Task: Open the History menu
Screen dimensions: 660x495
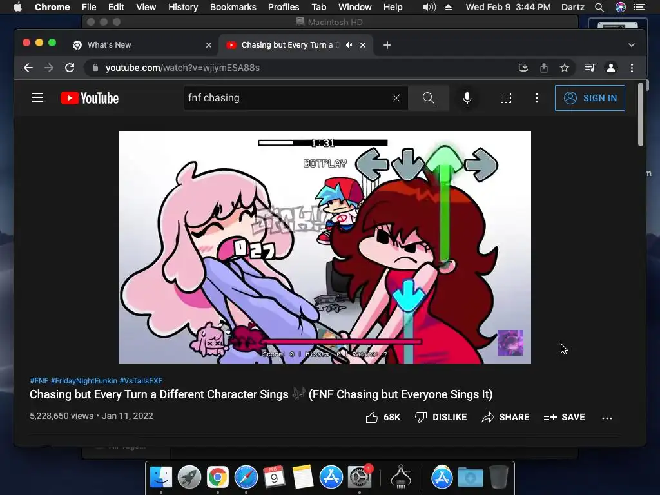Action: (183, 7)
